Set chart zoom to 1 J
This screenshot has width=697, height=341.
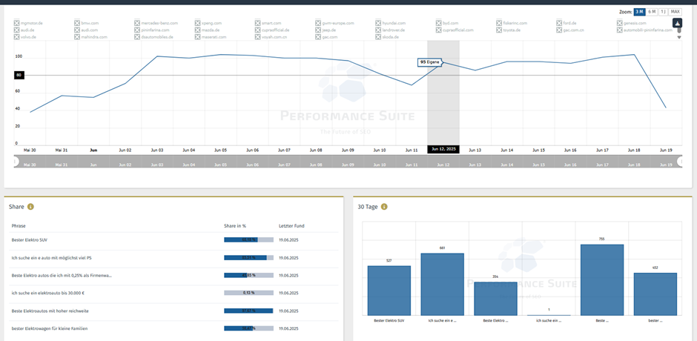click(663, 12)
